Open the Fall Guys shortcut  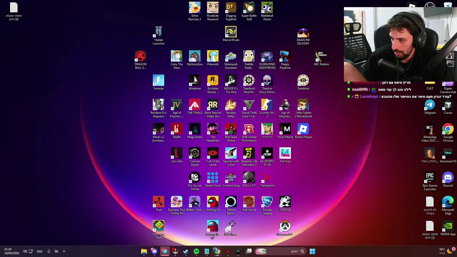coord(285,155)
